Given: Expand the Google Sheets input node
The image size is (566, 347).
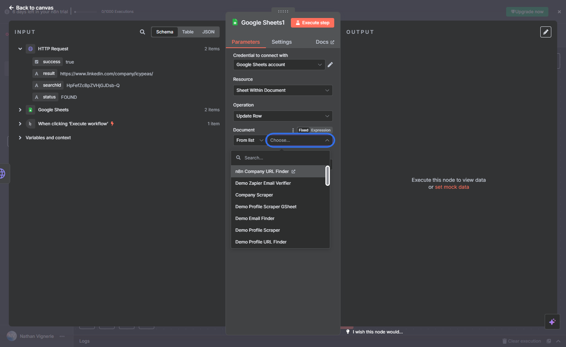Looking at the screenshot, I should point(20,110).
